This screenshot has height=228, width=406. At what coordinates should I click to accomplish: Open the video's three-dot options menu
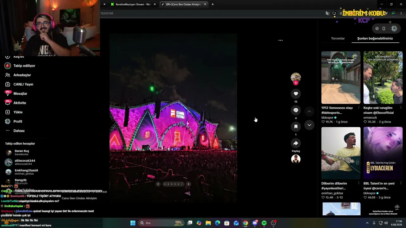coord(280,41)
